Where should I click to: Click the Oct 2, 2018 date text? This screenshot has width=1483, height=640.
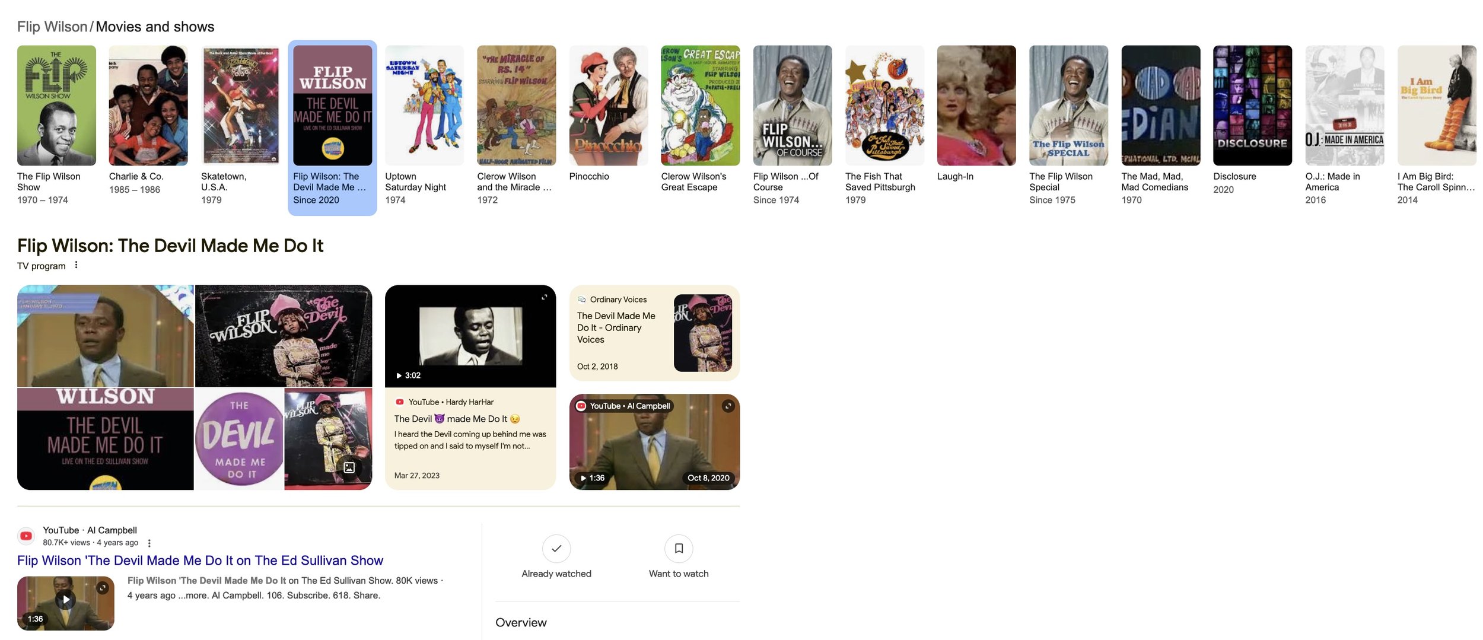597,367
